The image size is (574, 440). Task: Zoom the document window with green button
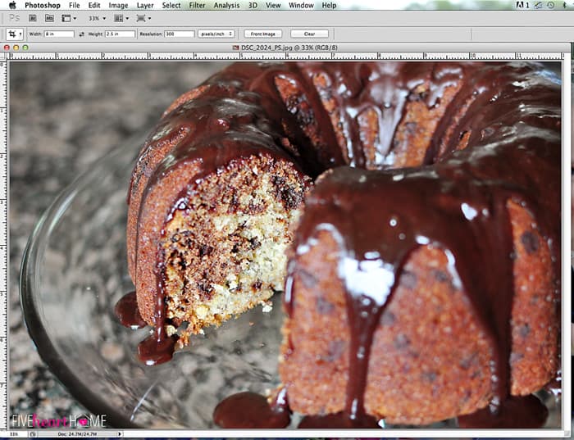(x=25, y=48)
